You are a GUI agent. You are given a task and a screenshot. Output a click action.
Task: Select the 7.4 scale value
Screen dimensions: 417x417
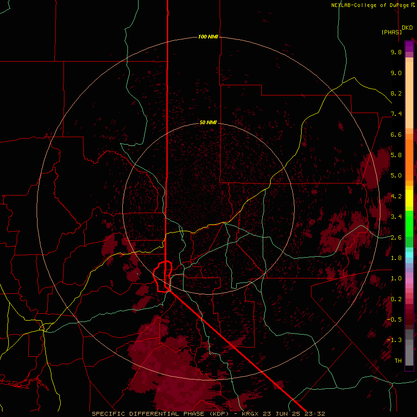(x=396, y=114)
